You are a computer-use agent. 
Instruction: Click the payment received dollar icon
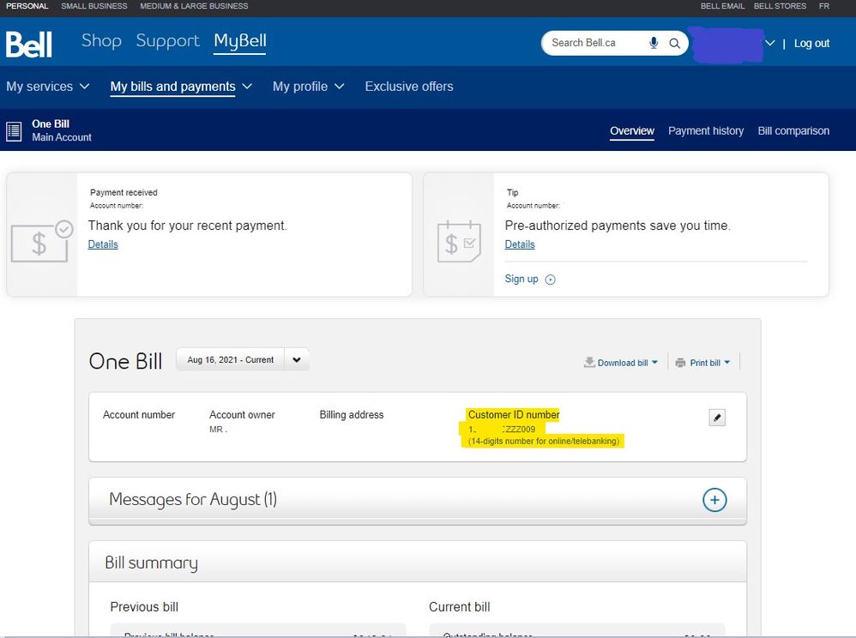tap(41, 242)
